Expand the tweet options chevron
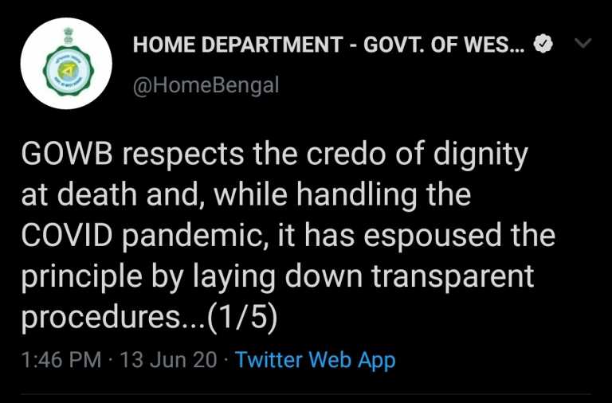 pos(583,43)
